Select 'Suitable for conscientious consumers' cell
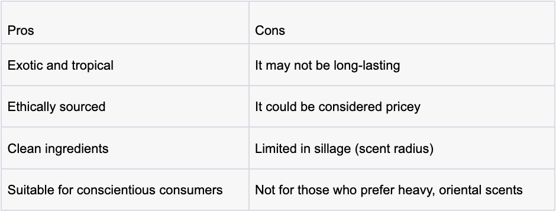This screenshot has width=556, height=215. point(125,190)
